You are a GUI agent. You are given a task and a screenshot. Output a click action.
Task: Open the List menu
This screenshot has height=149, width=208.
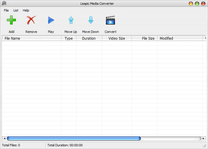click(16, 10)
